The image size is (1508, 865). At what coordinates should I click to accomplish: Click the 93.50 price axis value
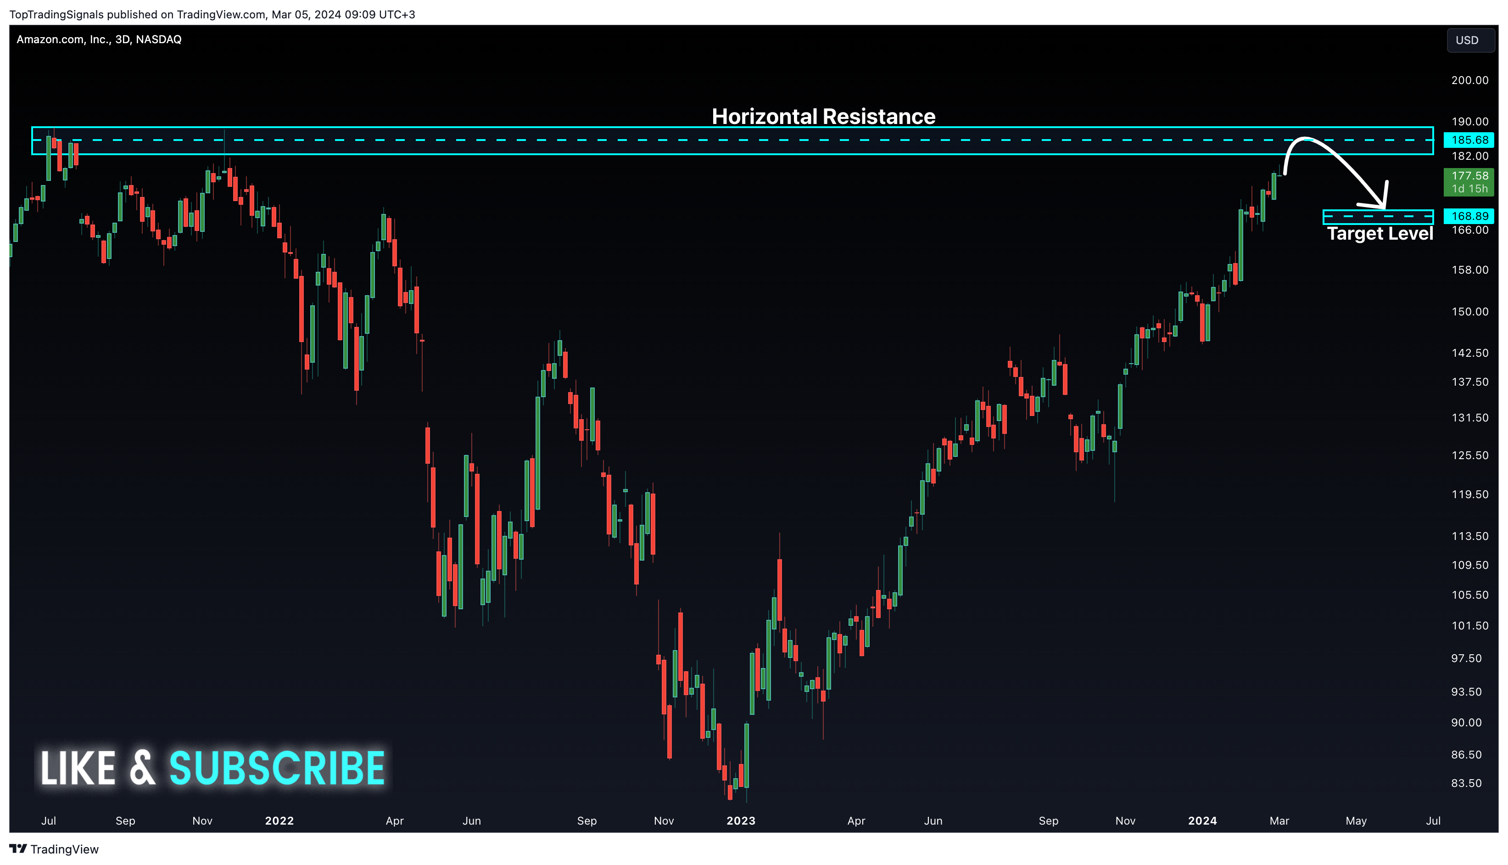pyautogui.click(x=1466, y=692)
